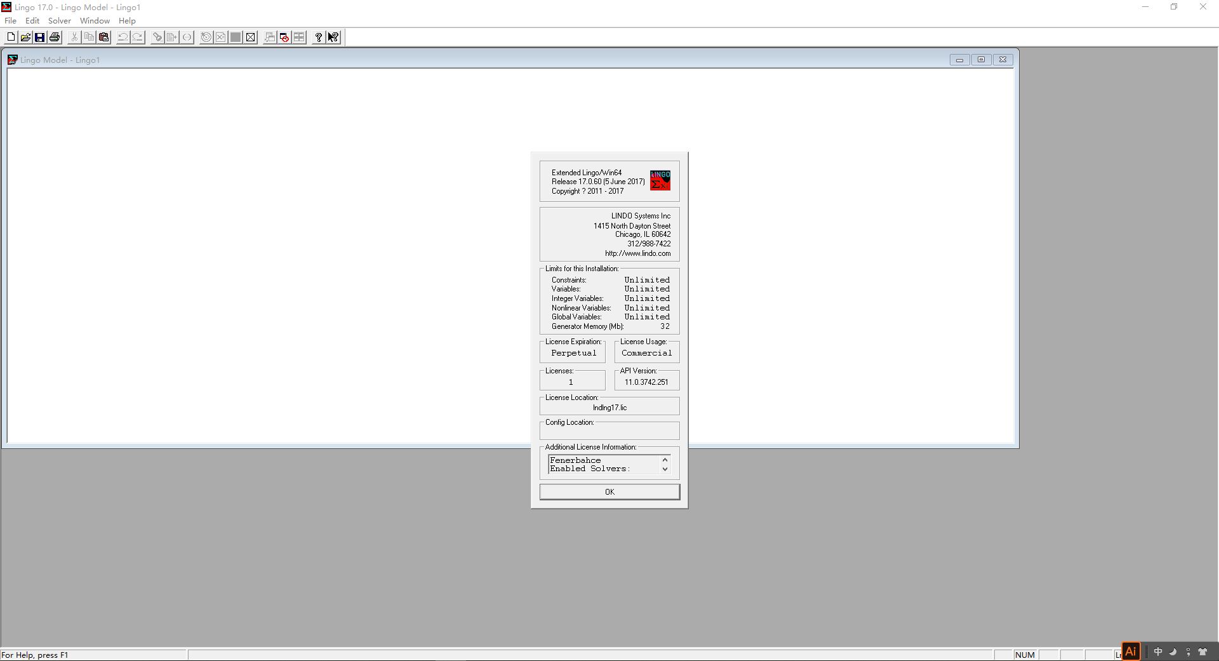Viewport: 1219px width, 661px height.
Task: Click the empty Config Location field
Action: click(x=609, y=431)
